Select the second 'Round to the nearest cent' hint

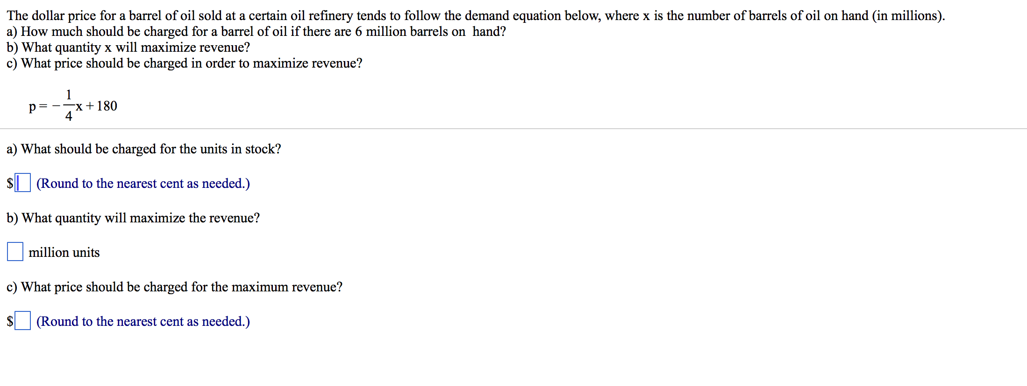point(143,321)
